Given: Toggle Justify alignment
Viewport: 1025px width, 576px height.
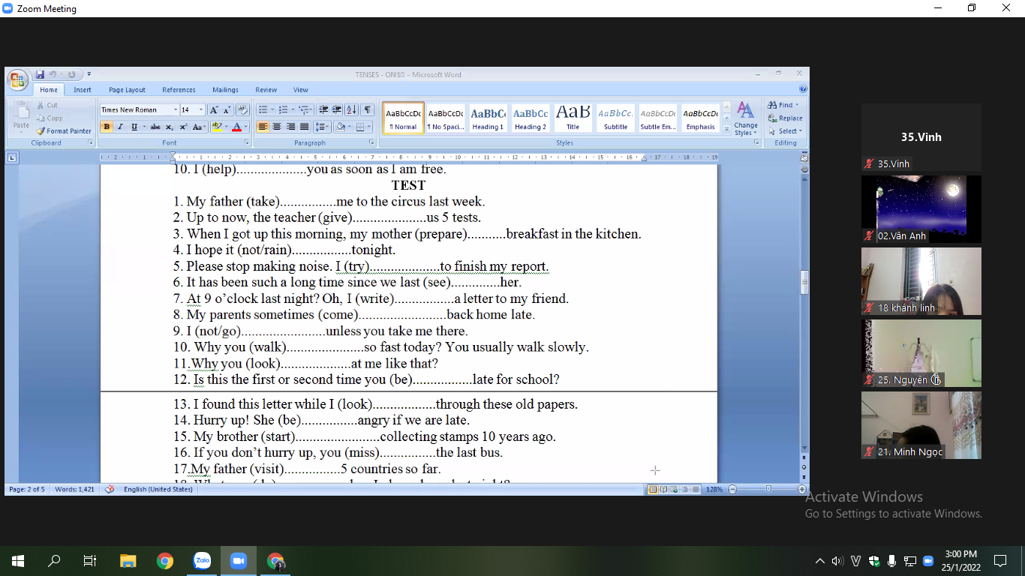Looking at the screenshot, I should coord(304,127).
